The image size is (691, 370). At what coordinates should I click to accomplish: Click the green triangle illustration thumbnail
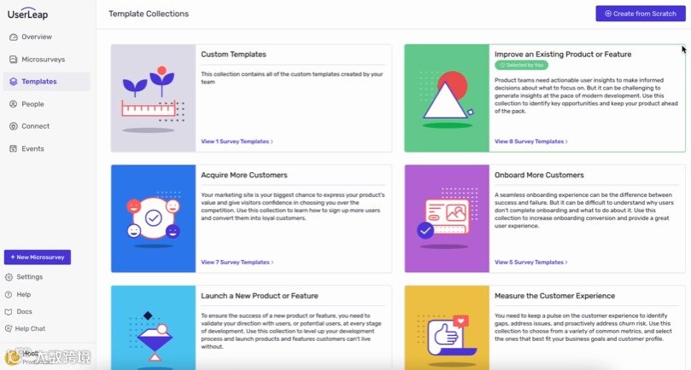[x=447, y=98]
